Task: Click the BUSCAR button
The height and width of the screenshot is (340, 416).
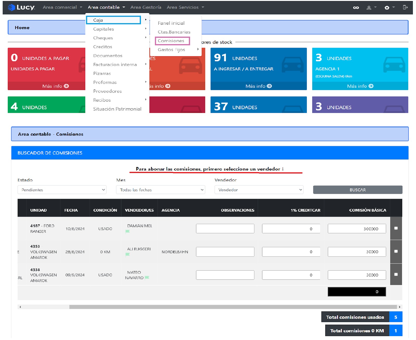Action: [357, 190]
